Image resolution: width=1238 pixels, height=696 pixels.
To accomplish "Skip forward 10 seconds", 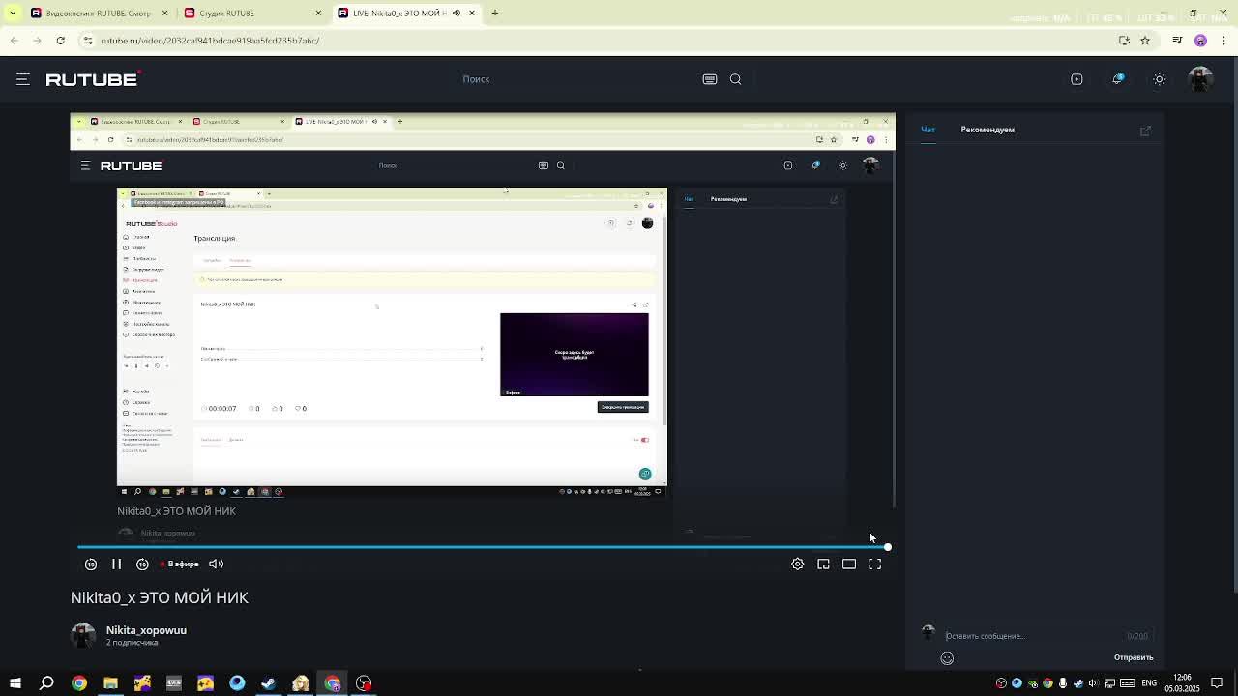I will click(x=142, y=564).
